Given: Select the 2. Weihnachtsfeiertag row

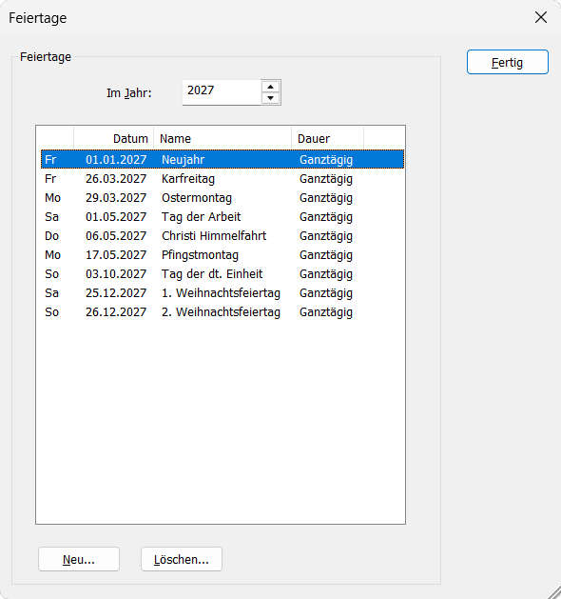Looking at the screenshot, I should coord(222,312).
